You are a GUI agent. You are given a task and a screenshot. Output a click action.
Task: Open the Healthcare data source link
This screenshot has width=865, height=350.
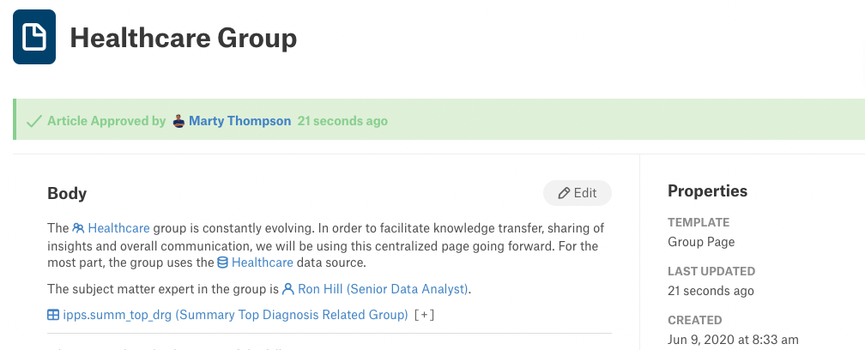(x=263, y=262)
